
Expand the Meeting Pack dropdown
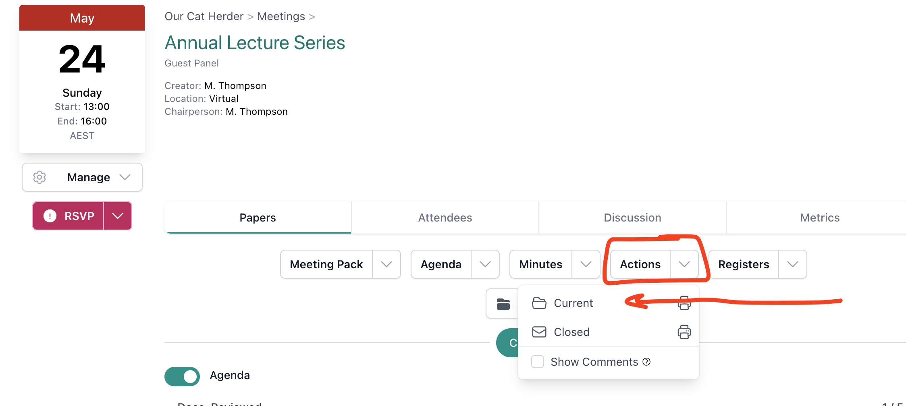pyautogui.click(x=387, y=264)
